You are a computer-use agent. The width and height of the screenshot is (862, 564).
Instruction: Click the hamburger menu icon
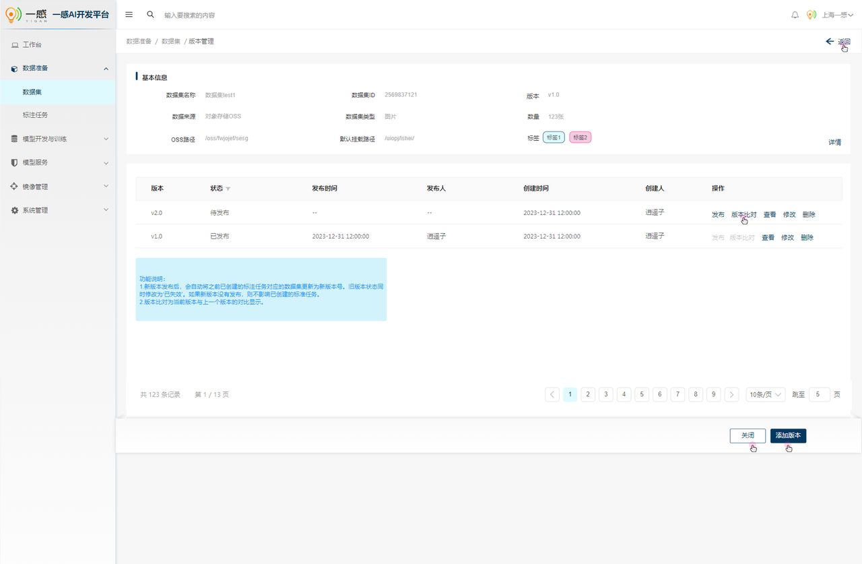pos(129,14)
